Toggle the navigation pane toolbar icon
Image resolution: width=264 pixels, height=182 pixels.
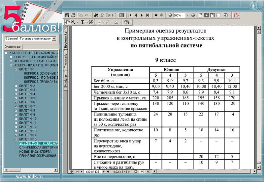121,15
